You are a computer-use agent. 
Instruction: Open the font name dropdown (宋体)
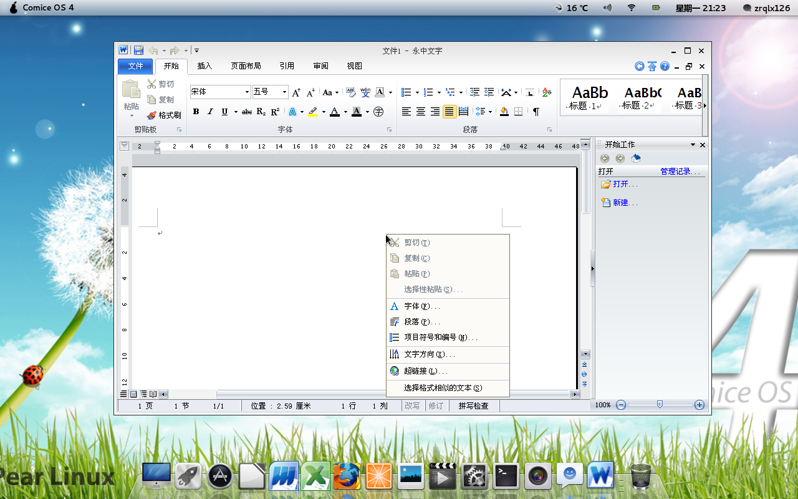247,92
